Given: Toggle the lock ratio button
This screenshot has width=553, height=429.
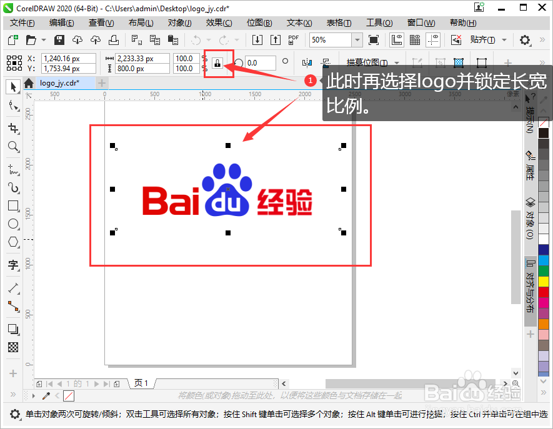Looking at the screenshot, I should tap(217, 63).
